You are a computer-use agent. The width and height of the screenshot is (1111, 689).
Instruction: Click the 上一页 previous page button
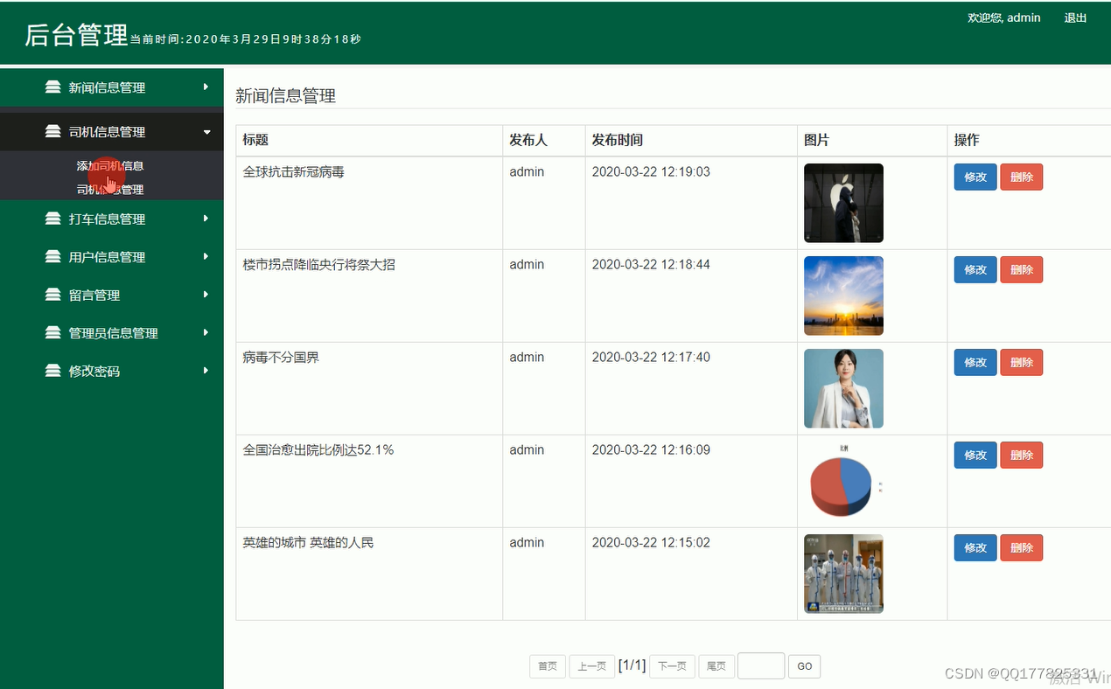tap(592, 666)
